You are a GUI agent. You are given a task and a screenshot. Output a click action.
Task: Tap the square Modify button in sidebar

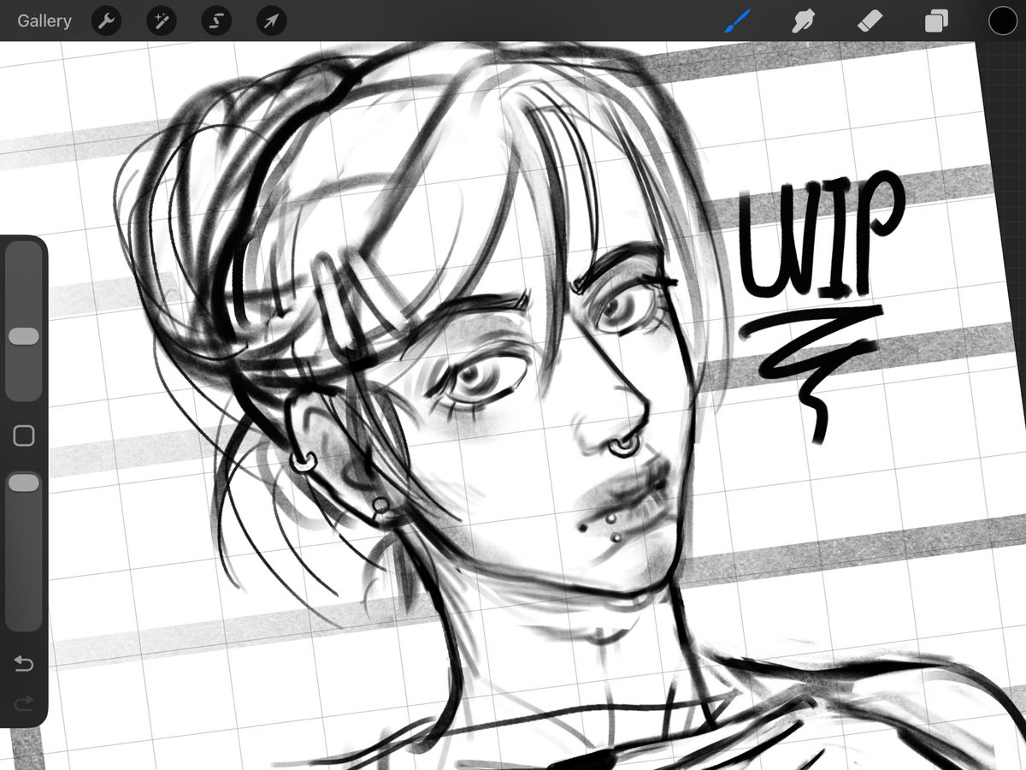24,436
